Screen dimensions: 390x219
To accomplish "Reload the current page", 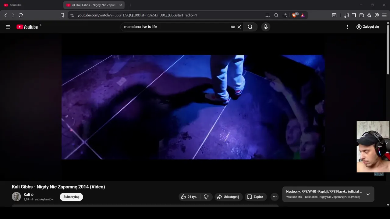I will (21, 15).
